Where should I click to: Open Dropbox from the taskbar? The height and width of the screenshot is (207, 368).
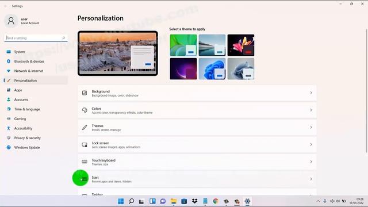tap(194, 201)
